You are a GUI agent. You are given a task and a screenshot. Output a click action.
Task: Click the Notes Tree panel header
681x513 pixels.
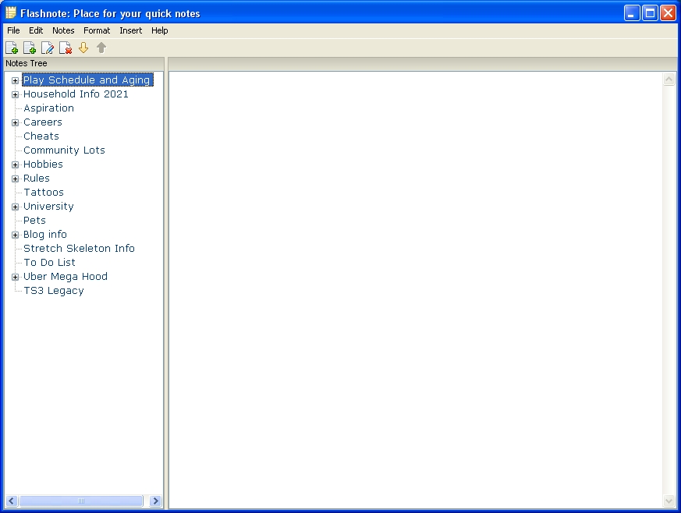83,63
